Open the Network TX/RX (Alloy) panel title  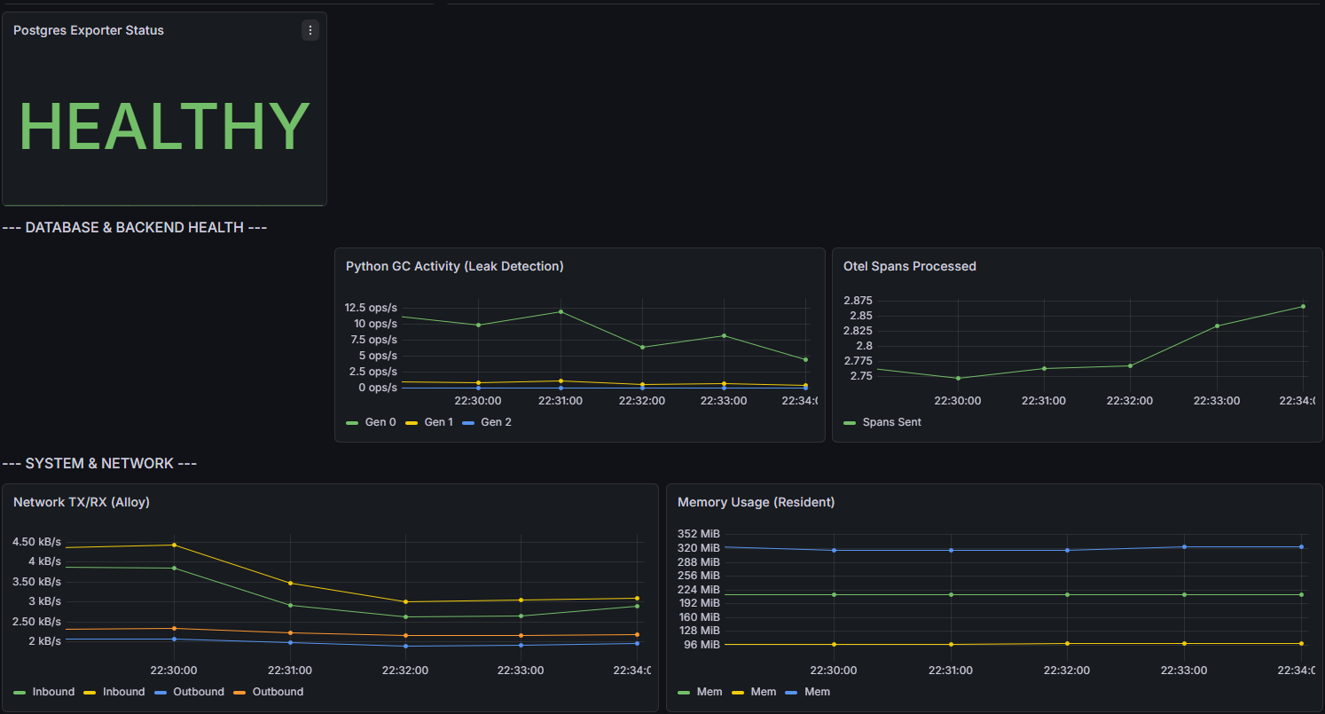click(x=82, y=502)
